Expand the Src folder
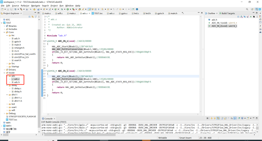 [7, 64]
